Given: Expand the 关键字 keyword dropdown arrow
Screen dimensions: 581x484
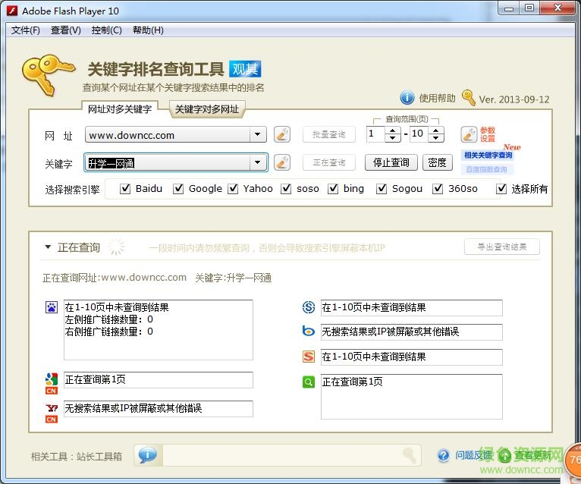Looking at the screenshot, I should click(x=258, y=162).
